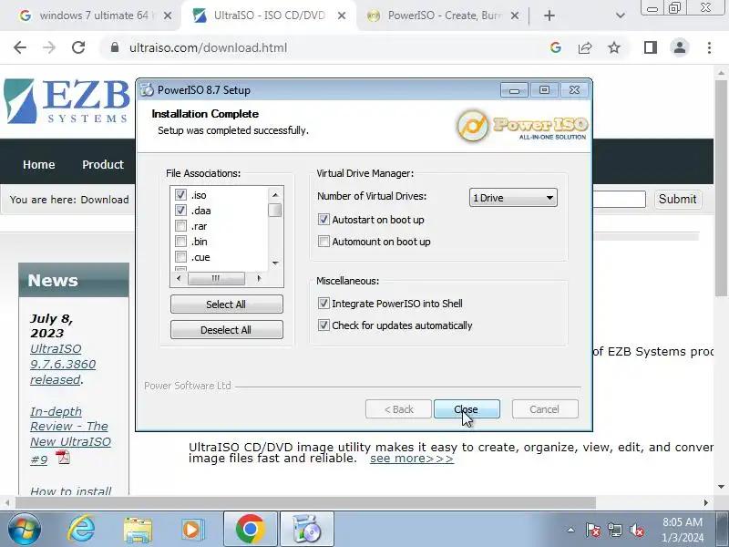The image size is (729, 547).
Task: Reload the UltraISO download page
Action: [x=78, y=47]
